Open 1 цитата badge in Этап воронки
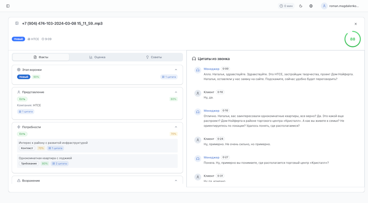The image size is (368, 203). coord(169,77)
